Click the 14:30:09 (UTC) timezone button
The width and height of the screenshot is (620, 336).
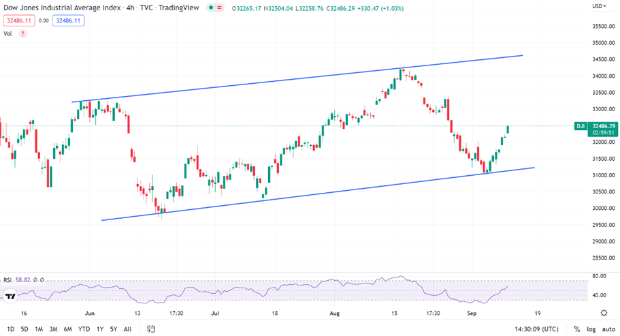coord(536,329)
